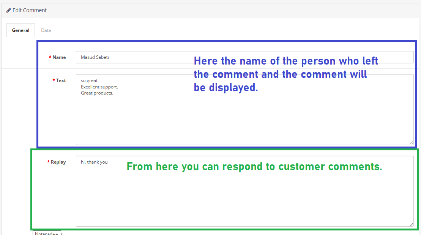
Task: Grab the Text box resize handle
Action: coord(412,143)
